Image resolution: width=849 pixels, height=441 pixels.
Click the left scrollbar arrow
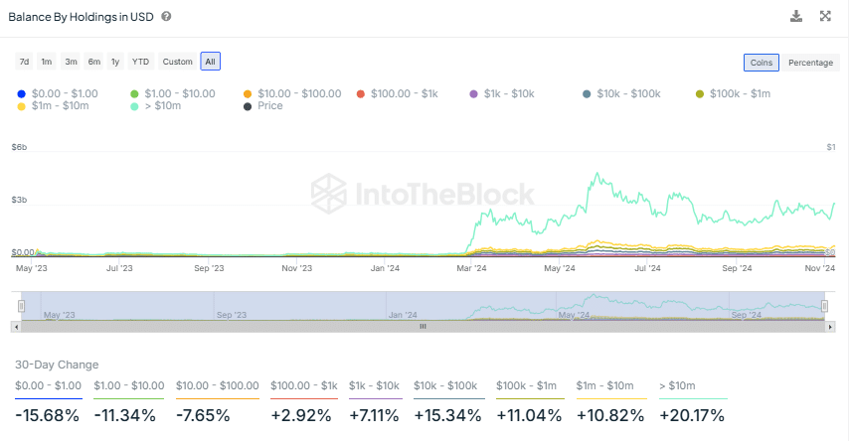[x=15, y=326]
